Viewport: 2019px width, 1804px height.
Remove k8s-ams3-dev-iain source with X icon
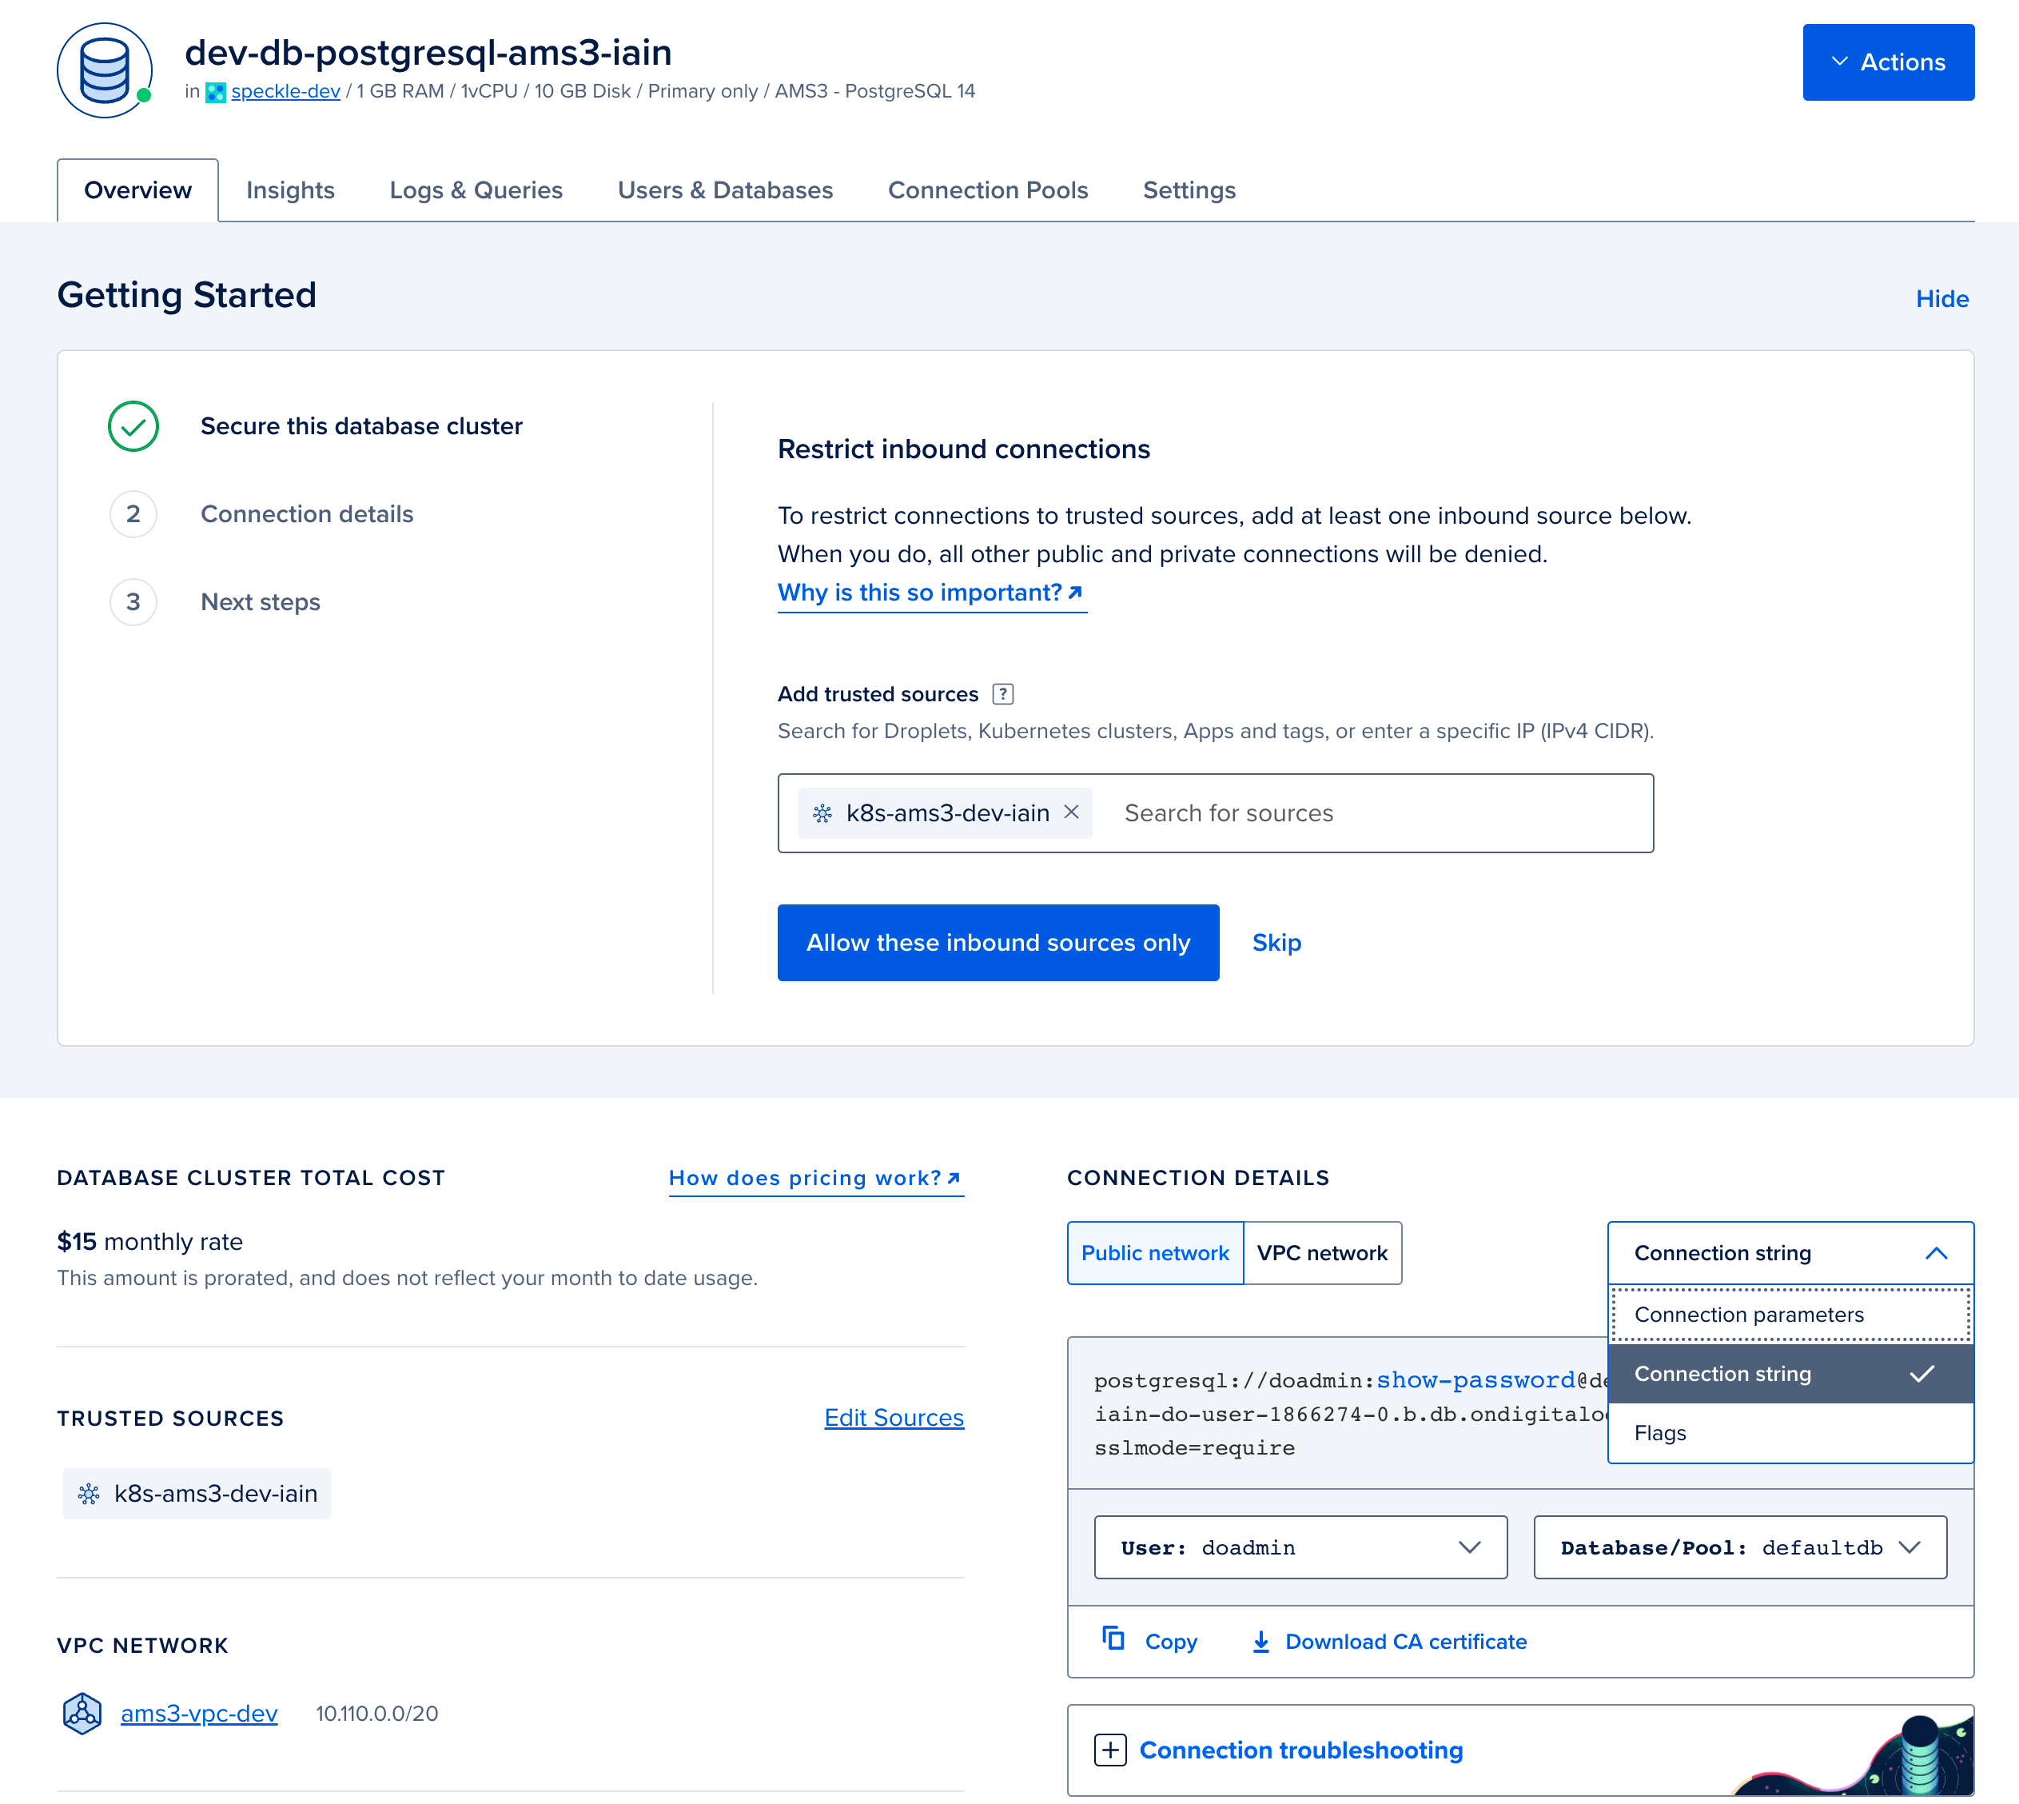coord(1071,812)
